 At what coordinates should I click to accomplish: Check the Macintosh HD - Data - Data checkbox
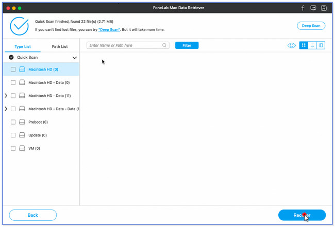click(x=13, y=109)
